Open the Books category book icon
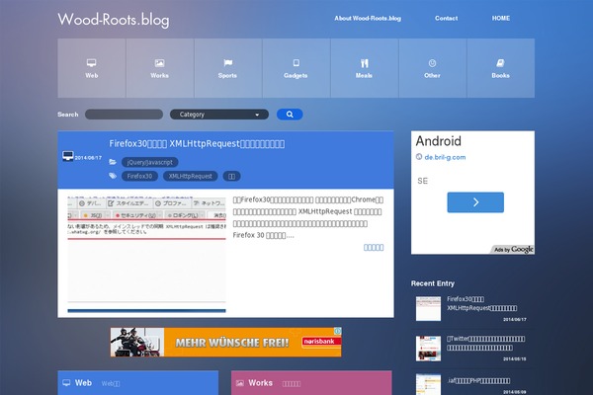This screenshot has height=395, width=593. 500,63
